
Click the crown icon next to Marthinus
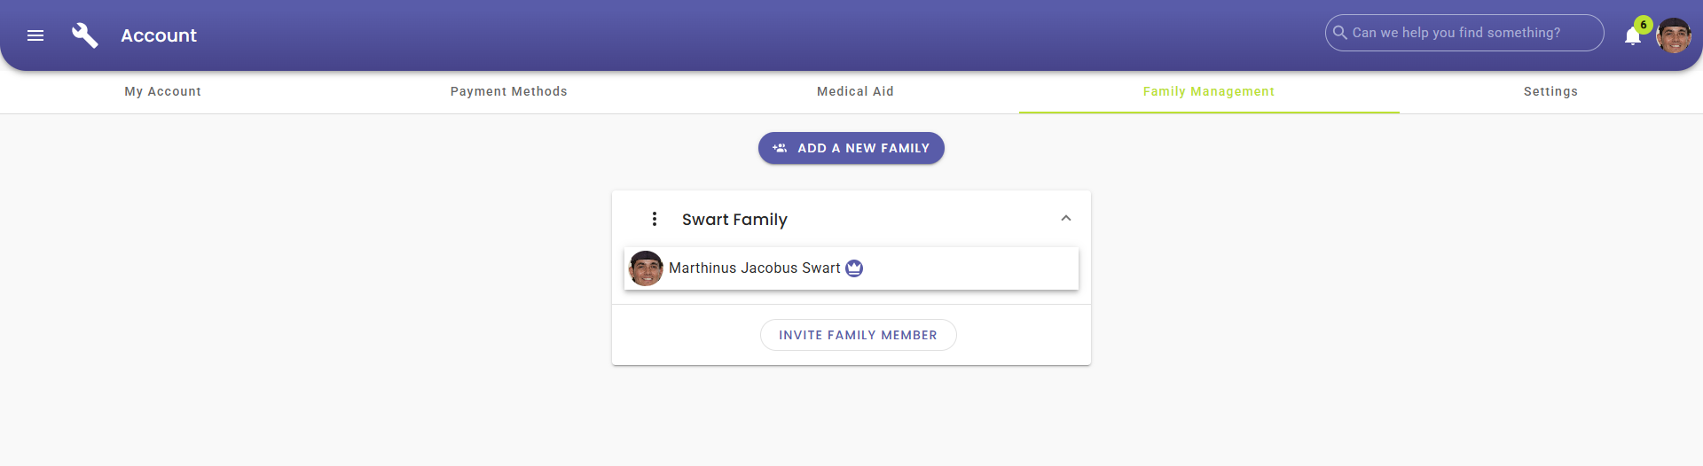tap(854, 268)
